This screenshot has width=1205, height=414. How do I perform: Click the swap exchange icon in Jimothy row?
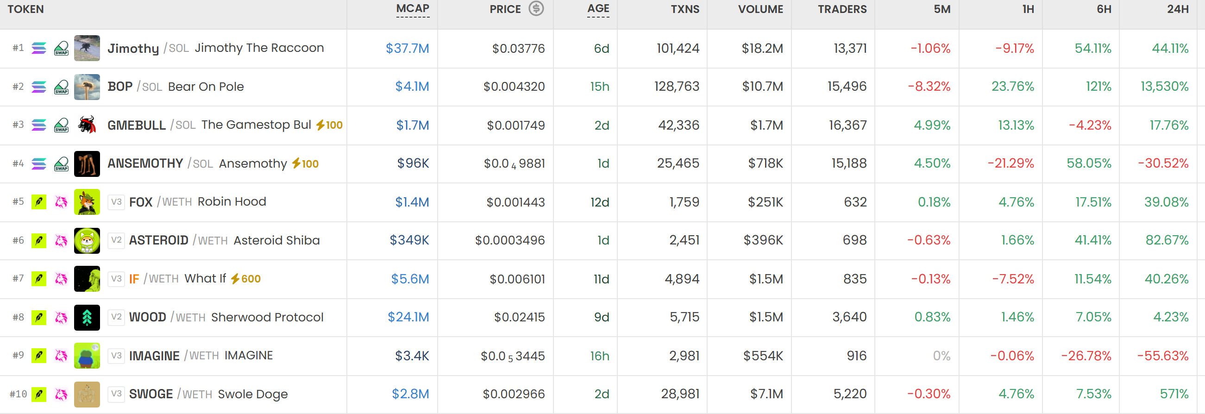click(61, 48)
